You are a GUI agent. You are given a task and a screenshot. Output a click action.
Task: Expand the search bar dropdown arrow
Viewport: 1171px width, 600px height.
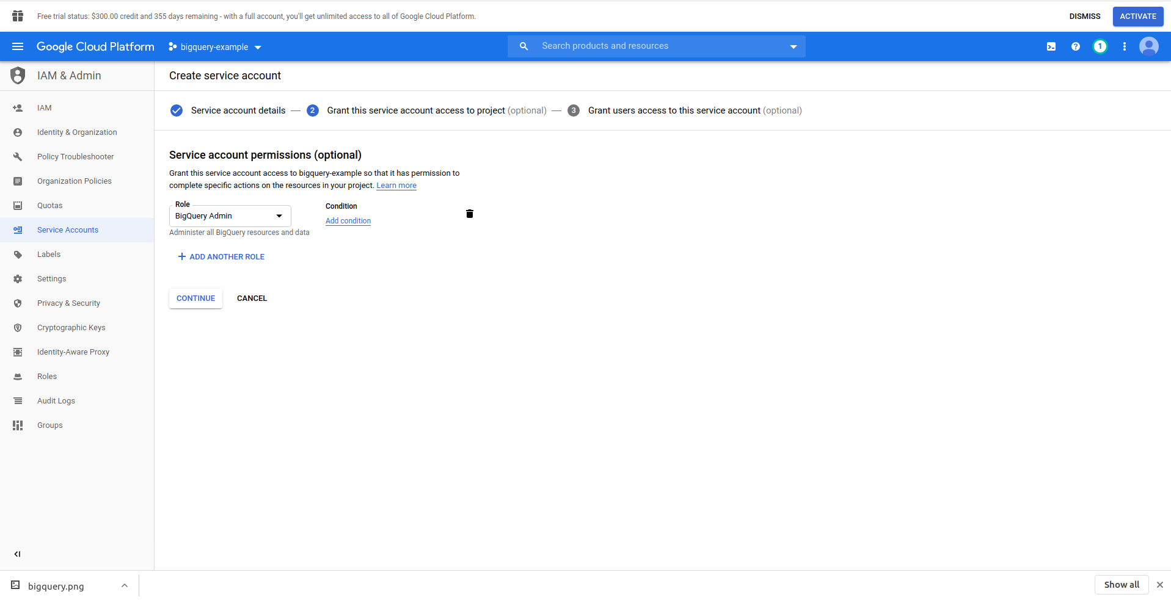793,46
